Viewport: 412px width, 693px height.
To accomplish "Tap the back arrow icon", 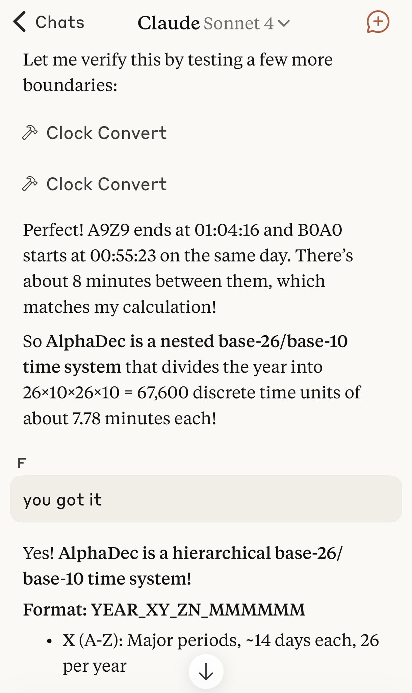I will point(20,22).
